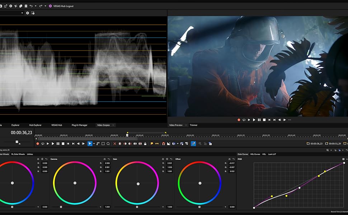Toggle the magnet snapping button
This screenshot has width=348, height=215.
[163, 144]
